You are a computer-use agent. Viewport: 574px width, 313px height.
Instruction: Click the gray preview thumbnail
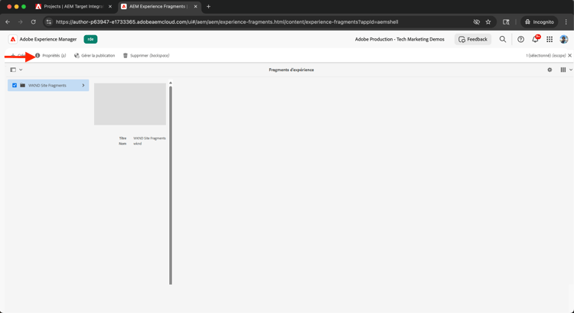[130, 104]
